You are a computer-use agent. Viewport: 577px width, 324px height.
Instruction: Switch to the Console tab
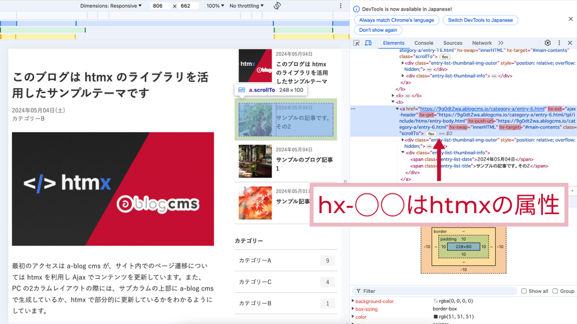[423, 43]
